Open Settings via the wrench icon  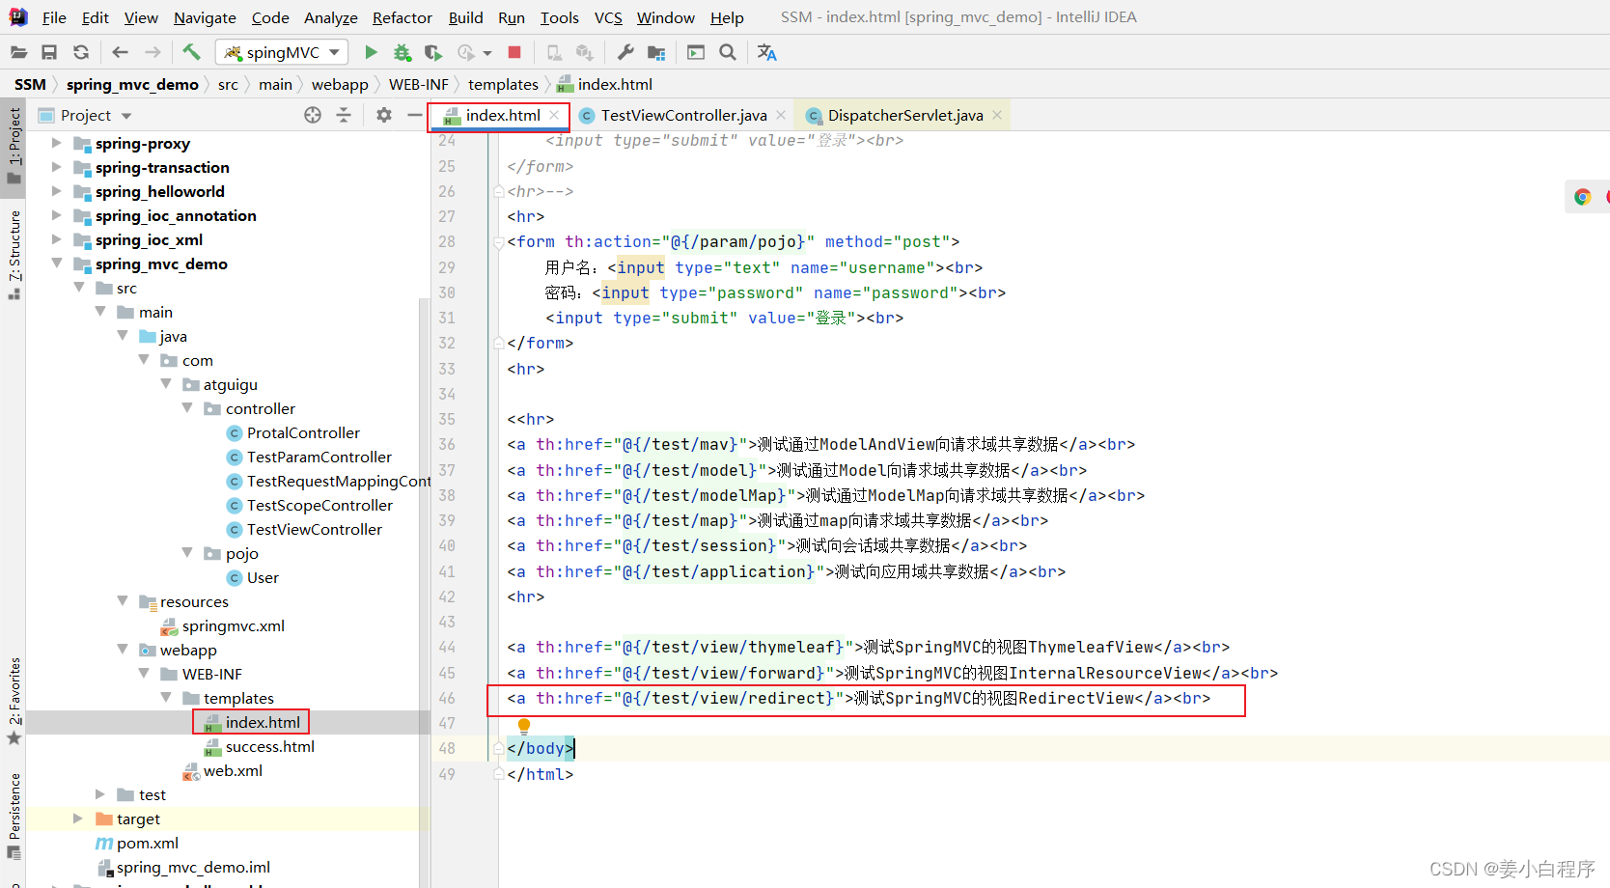click(x=625, y=52)
